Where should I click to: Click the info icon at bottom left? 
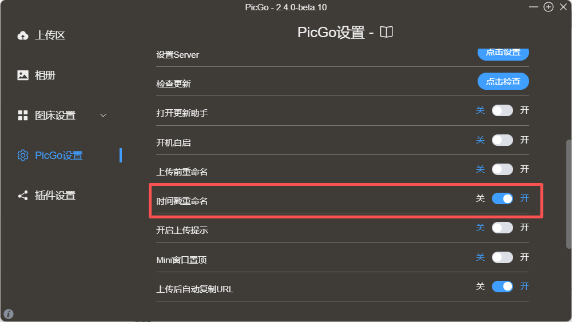(9, 313)
